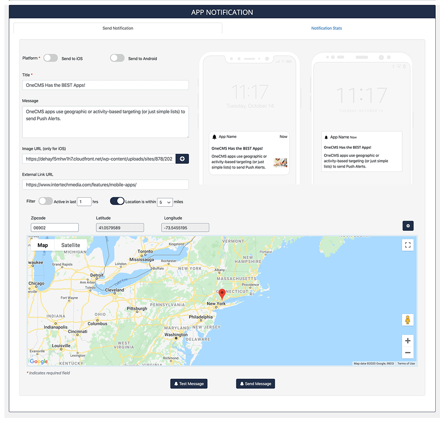
Task: Click into the Message text area
Action: (106, 122)
